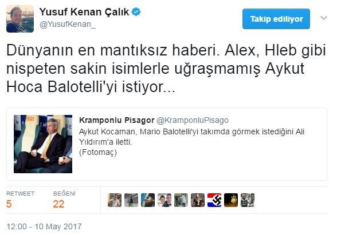Click the blue verified badge icon
This screenshot has height=235, width=337.
[136, 11]
